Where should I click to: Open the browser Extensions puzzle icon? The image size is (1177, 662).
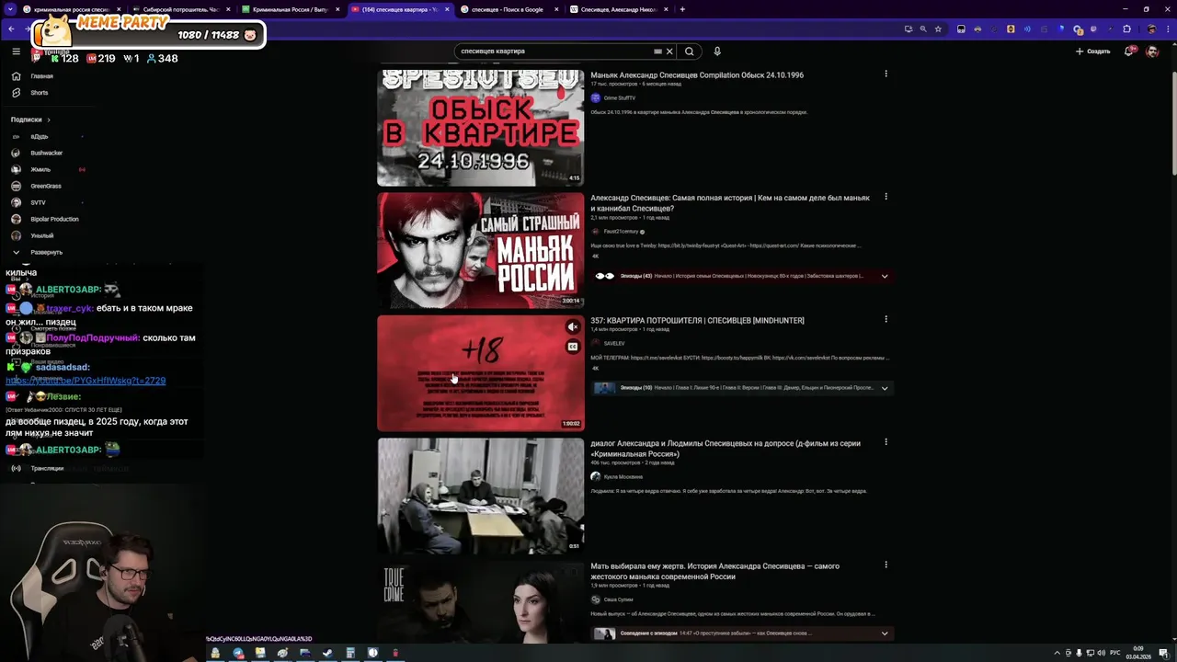pos(1127,29)
